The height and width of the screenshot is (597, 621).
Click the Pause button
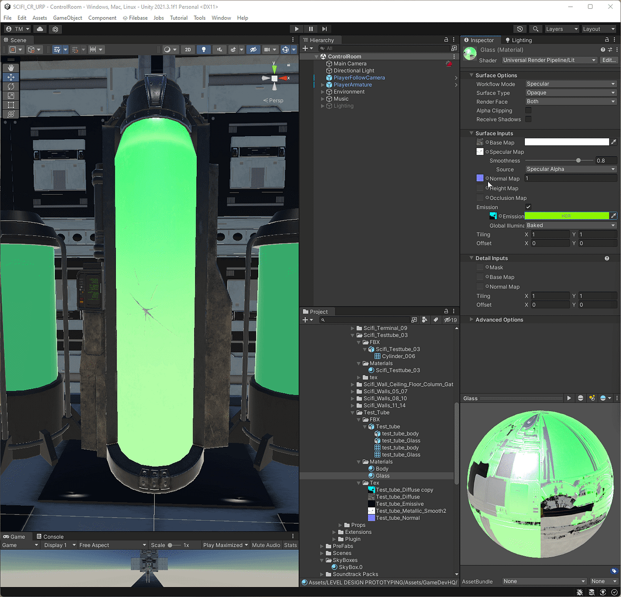click(310, 29)
